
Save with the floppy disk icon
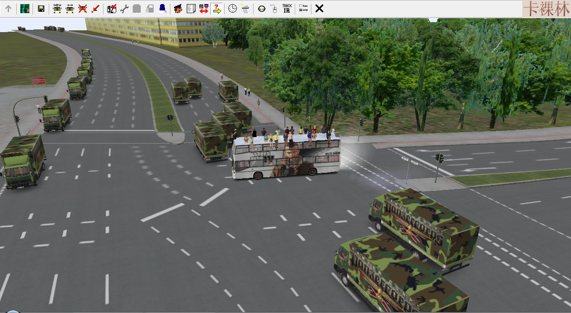[41, 9]
